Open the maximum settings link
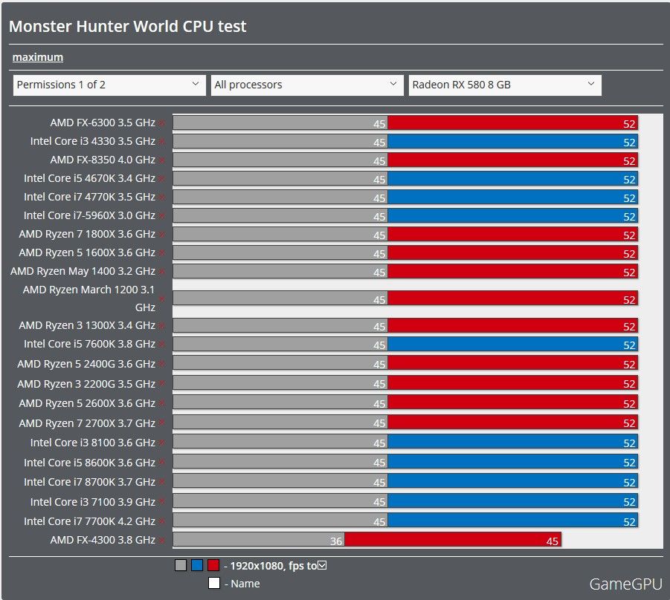The height and width of the screenshot is (600, 670). coord(38,57)
